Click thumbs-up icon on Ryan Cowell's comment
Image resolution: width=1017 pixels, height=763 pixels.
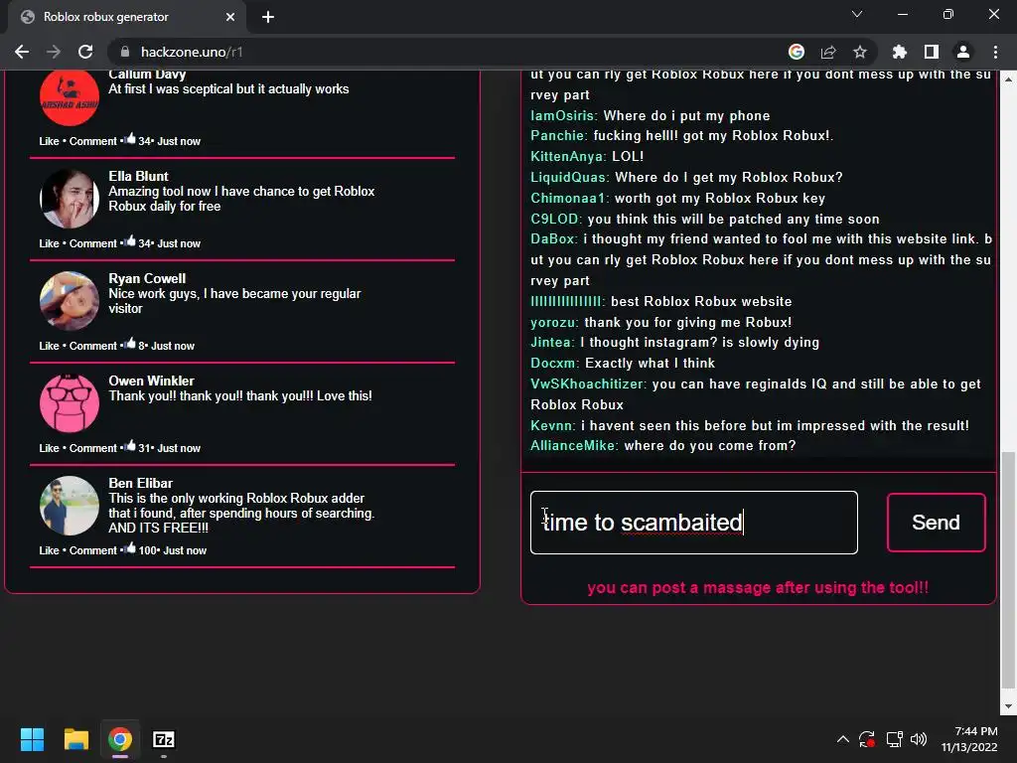130,343
